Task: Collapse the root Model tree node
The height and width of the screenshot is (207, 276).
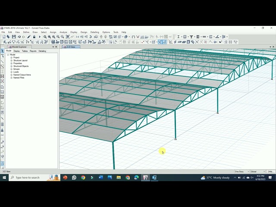Action: point(8,55)
